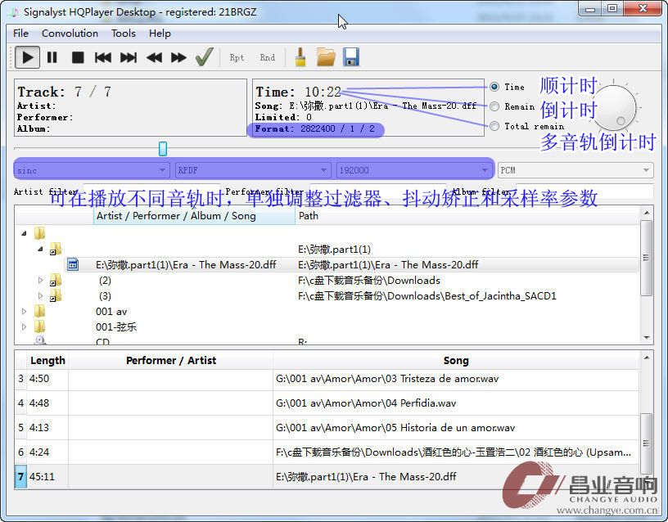Screen dimensions: 668x522
Task: Rewind the current song
Action: [154, 57]
